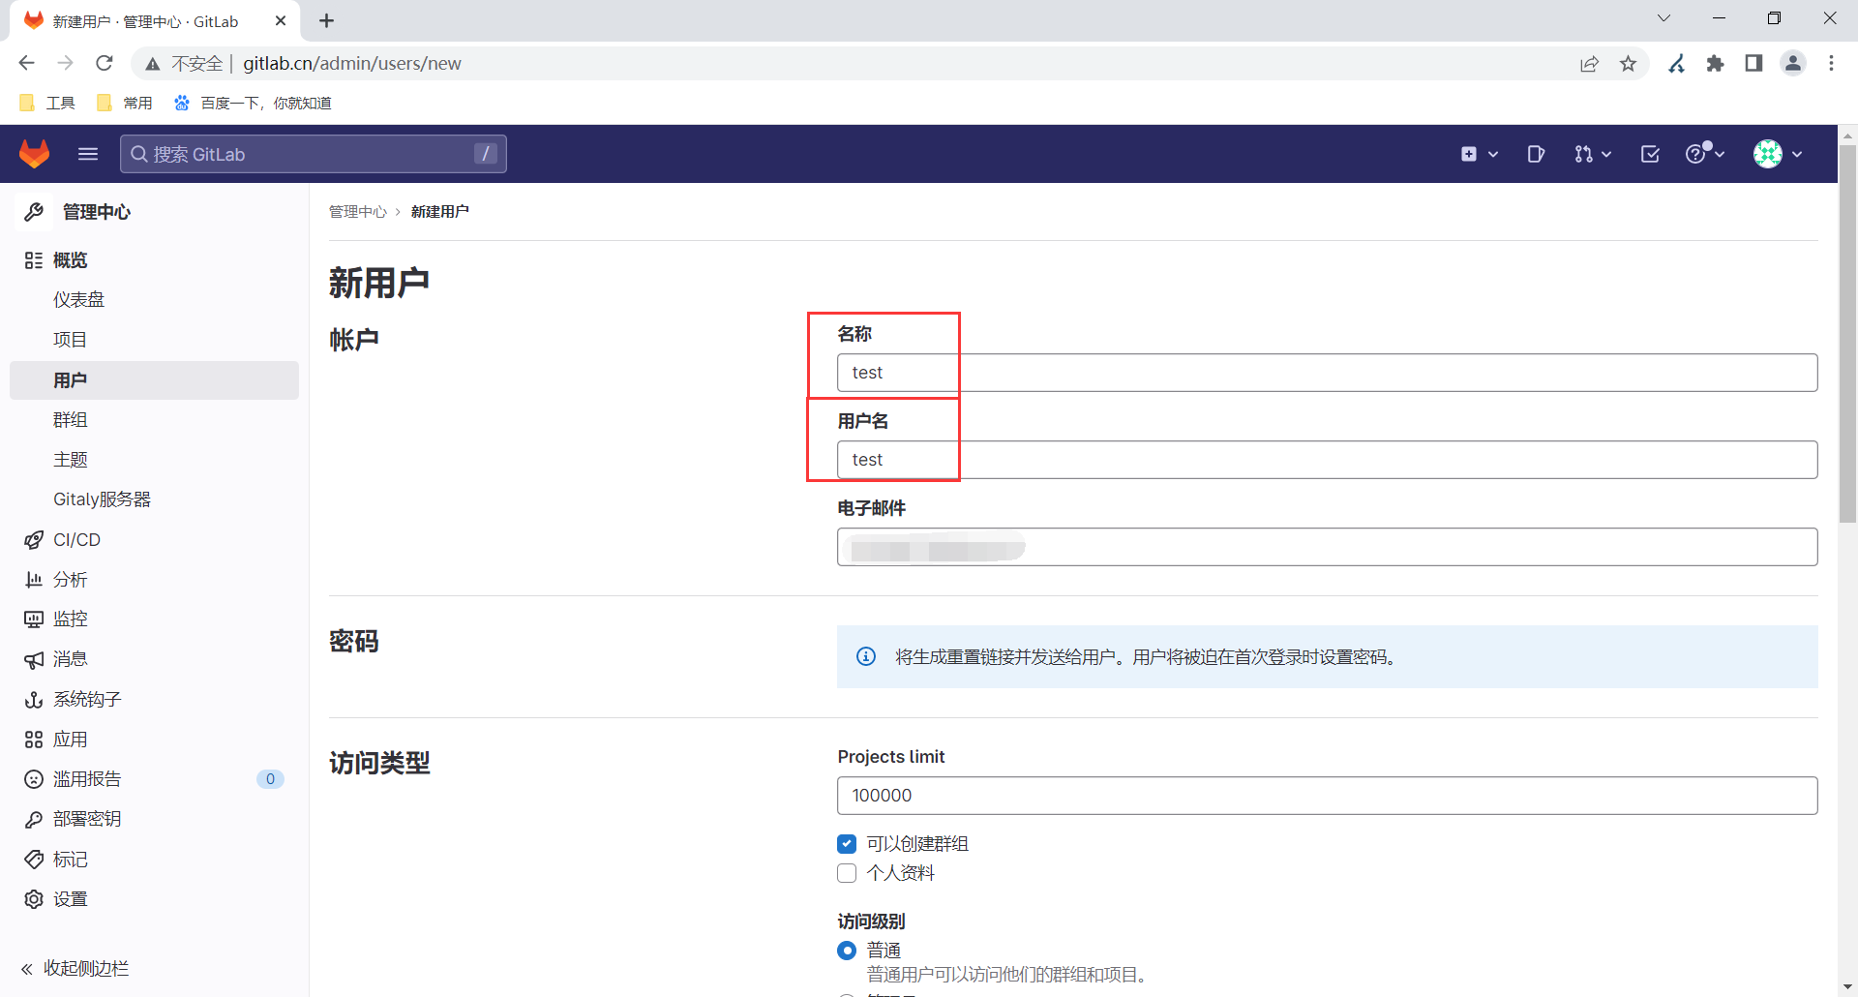Click the 滥用报告 face icon
1858x997 pixels.
tap(34, 779)
